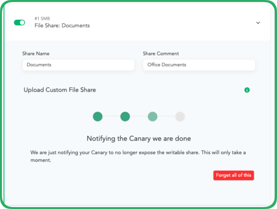Select the second progress step circle

pyautogui.click(x=125, y=117)
